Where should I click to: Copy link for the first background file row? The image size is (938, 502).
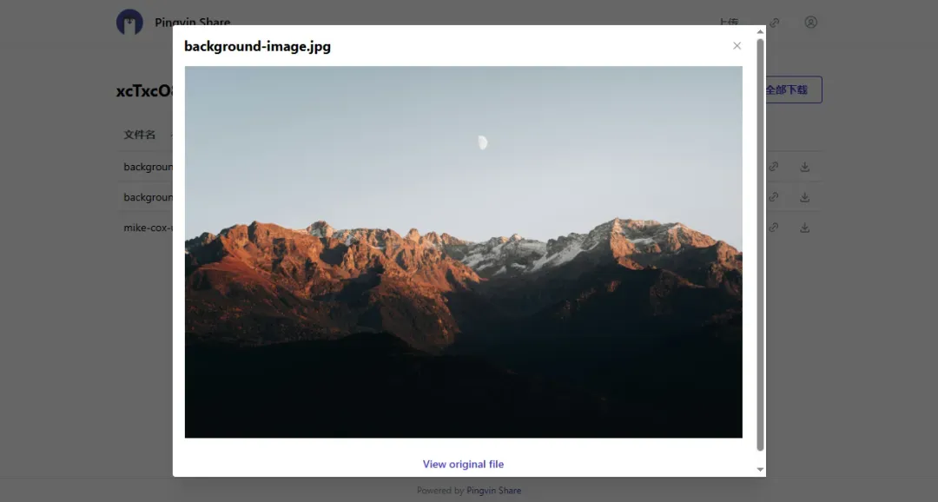(774, 167)
